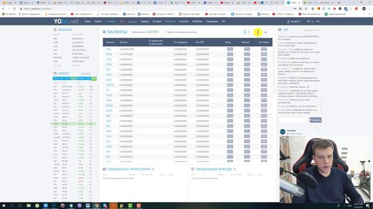Click the YObit.net logo
The width and height of the screenshot is (373, 209).
pyautogui.click(x=66, y=21)
